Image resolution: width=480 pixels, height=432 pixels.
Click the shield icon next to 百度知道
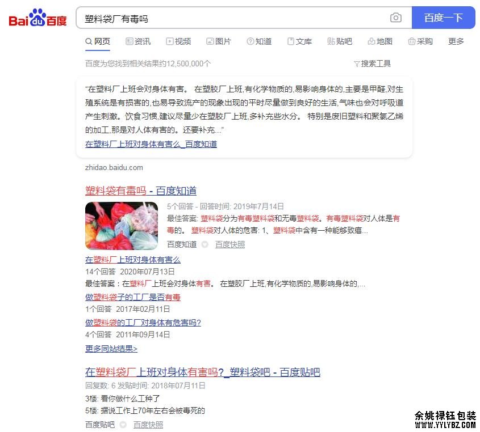tap(205, 244)
